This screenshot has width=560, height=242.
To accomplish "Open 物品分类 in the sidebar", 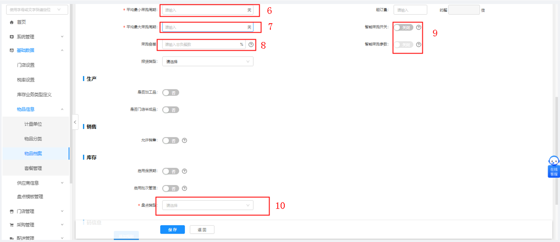I will coord(33,139).
